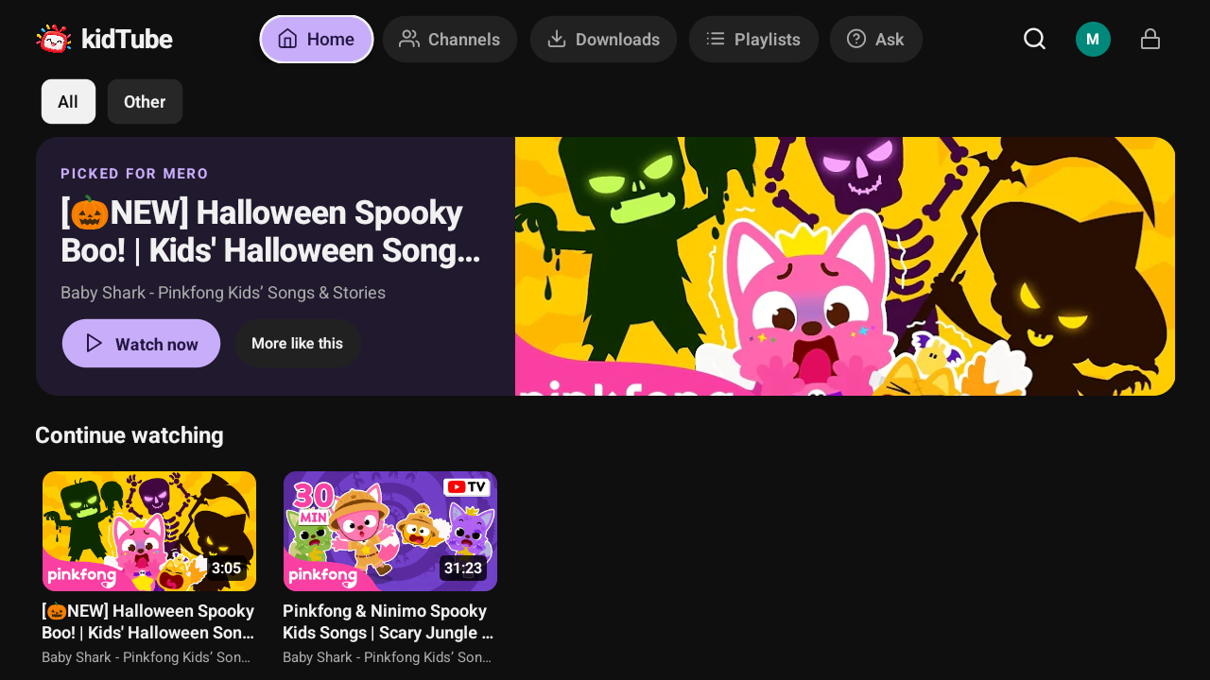This screenshot has width=1210, height=680.
Task: Go to the Home tab
Action: 317,40
